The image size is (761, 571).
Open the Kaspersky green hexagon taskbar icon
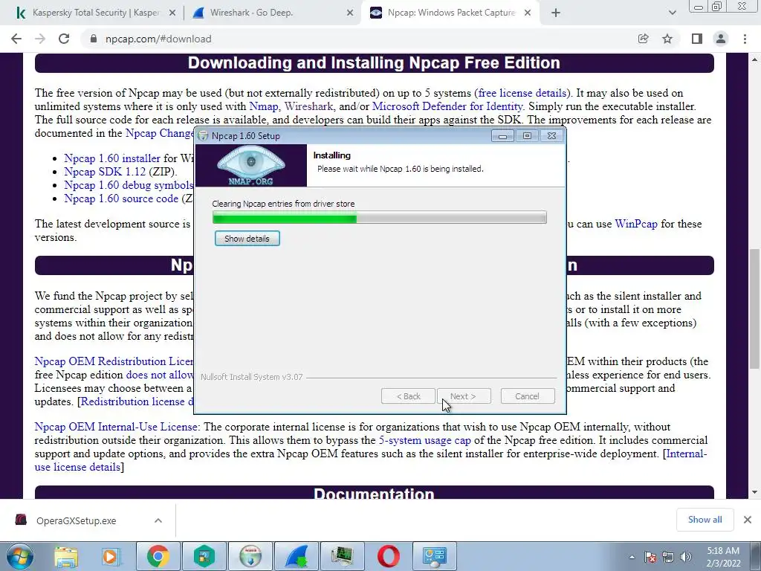click(x=204, y=556)
